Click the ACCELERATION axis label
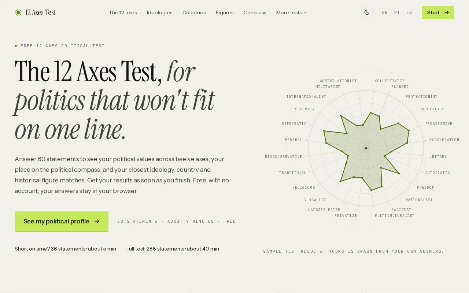 444,140
